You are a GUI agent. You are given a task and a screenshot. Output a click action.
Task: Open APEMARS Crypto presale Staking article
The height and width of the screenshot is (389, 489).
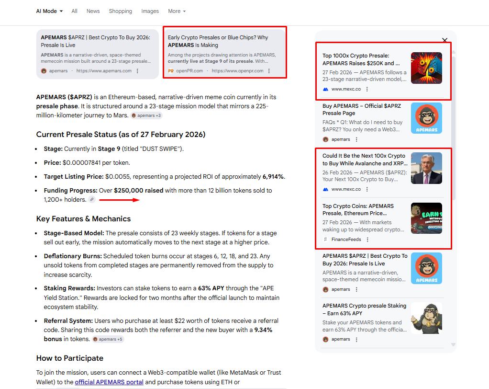[x=364, y=309]
